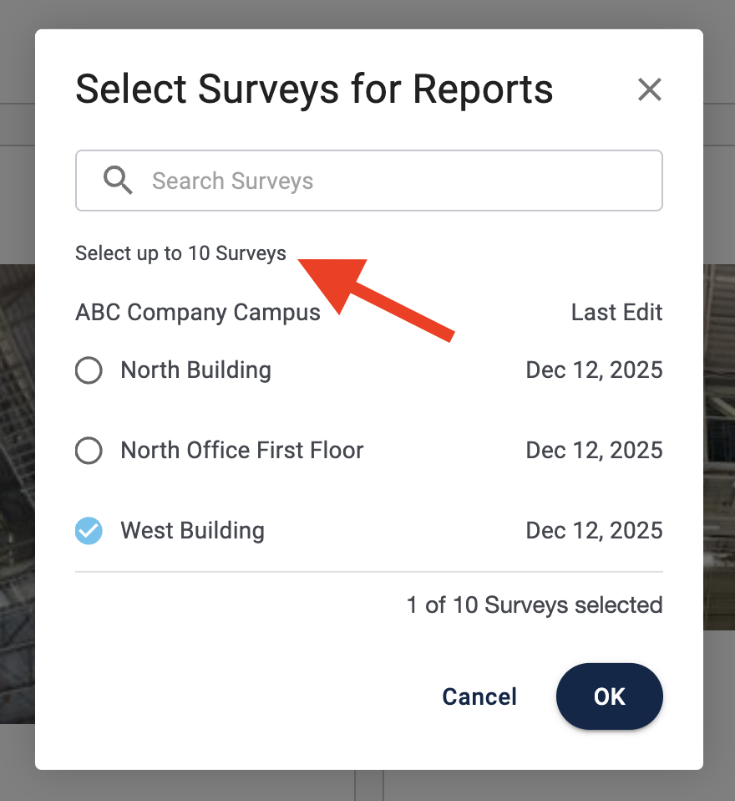Click the ABC Company Campus group header
The width and height of the screenshot is (735, 801).
click(198, 313)
